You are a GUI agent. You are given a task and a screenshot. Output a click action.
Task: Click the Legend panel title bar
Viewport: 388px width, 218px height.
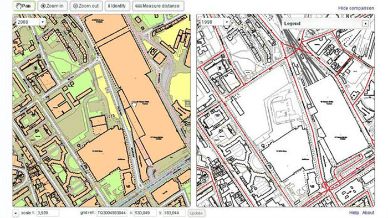click(x=321, y=23)
